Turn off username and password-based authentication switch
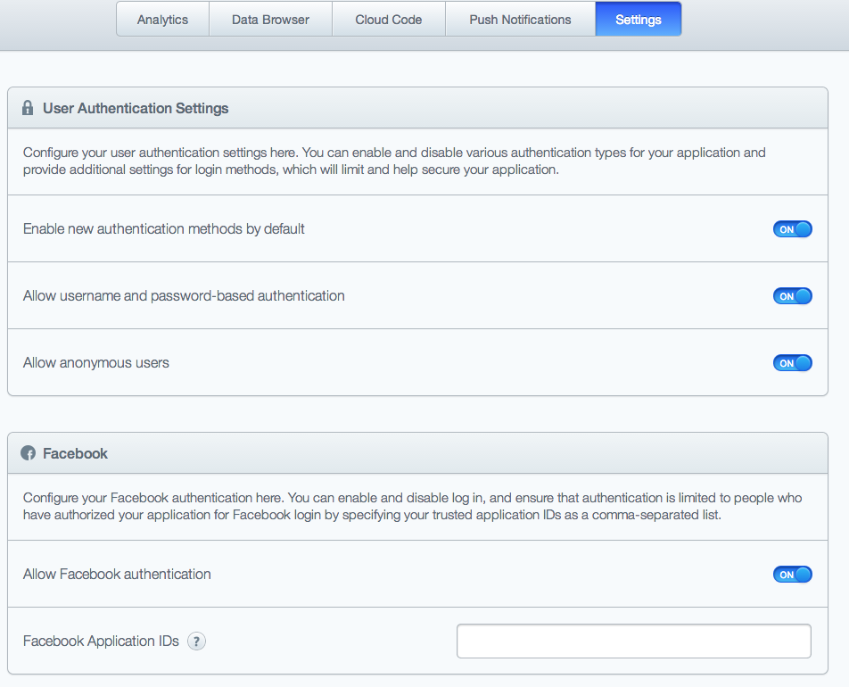 click(792, 296)
